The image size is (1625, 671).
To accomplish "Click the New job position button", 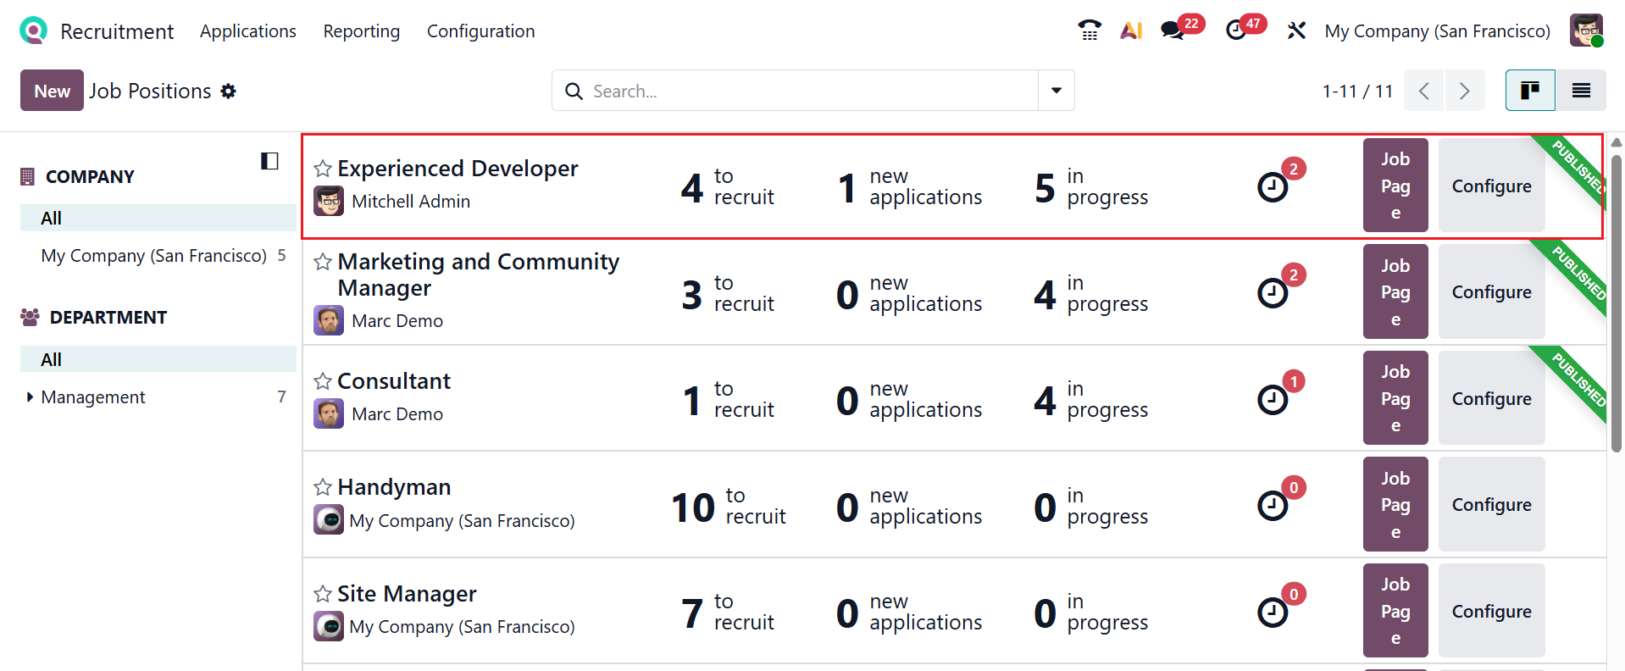I will pos(52,91).
